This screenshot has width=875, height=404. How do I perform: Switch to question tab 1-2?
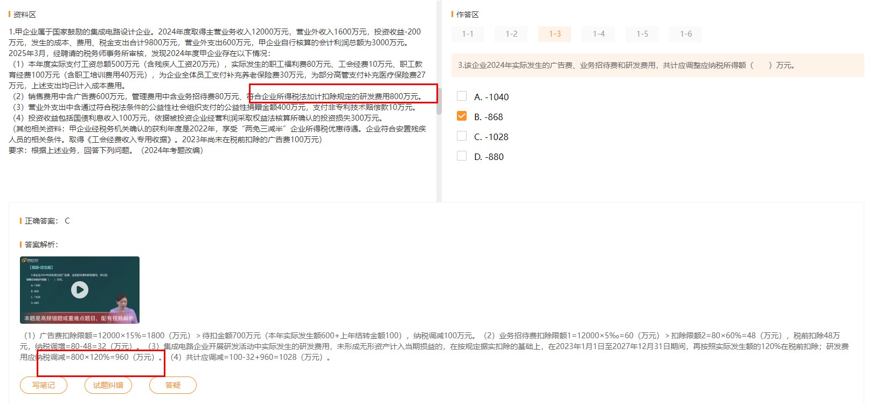pos(511,34)
